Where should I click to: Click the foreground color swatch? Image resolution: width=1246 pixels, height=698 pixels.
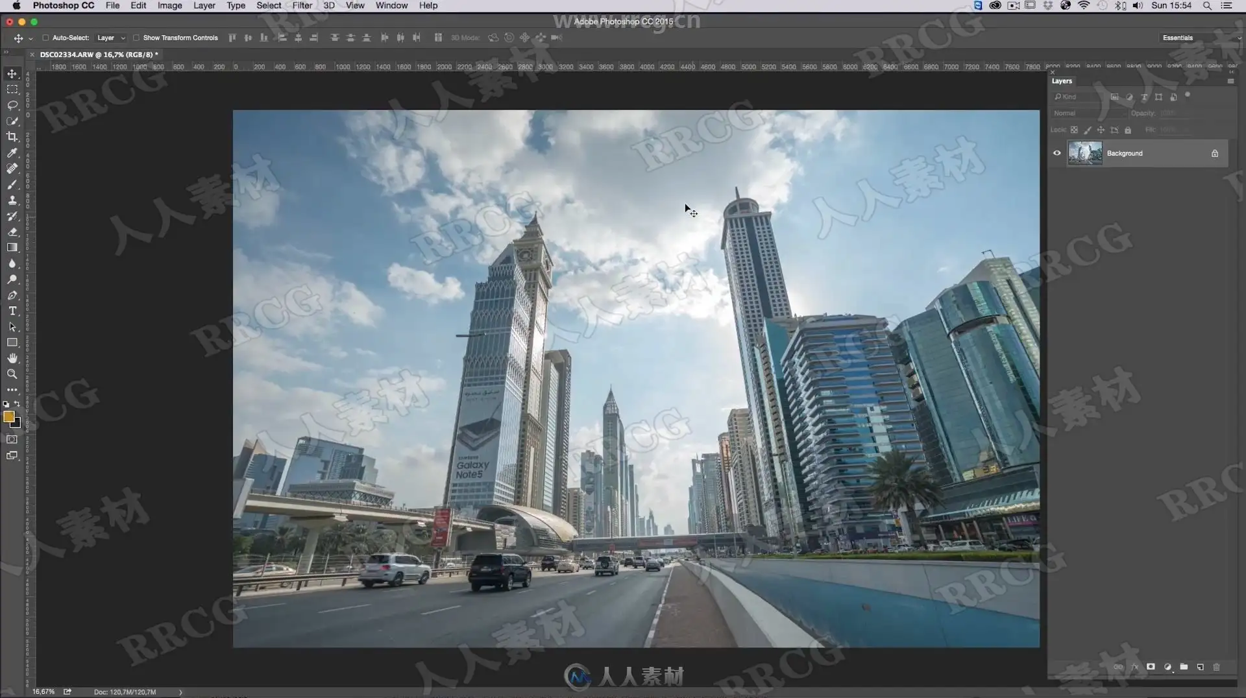9,417
